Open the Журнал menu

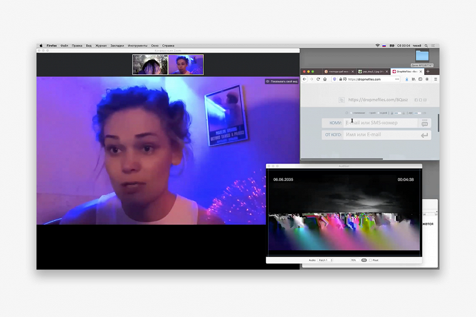(101, 46)
